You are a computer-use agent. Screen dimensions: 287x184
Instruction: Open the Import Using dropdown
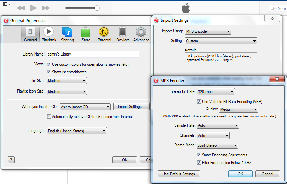coord(208,31)
